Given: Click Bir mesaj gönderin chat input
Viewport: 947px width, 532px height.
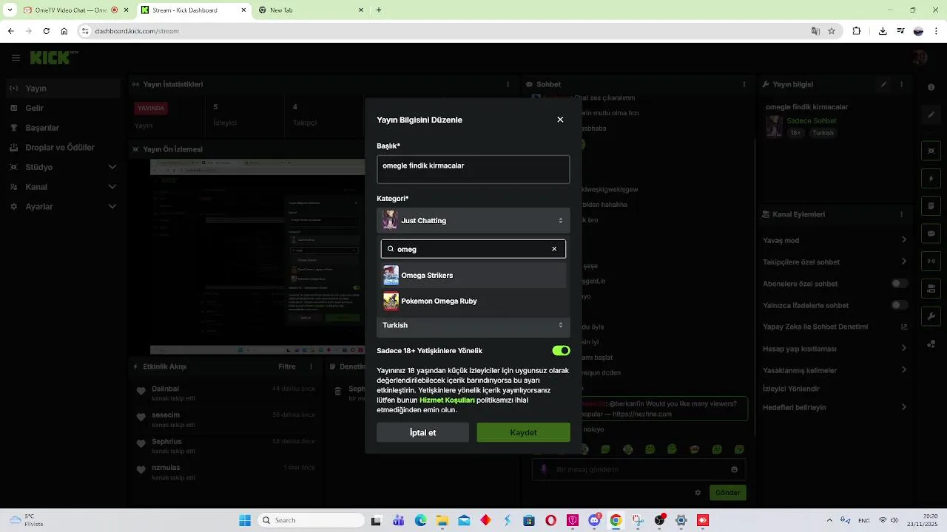Looking at the screenshot, I should [638, 469].
